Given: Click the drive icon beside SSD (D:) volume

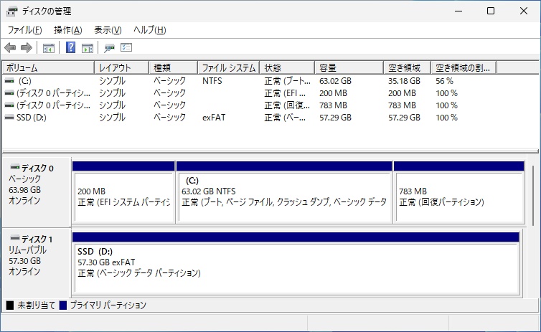Looking at the screenshot, I should click(9, 118).
